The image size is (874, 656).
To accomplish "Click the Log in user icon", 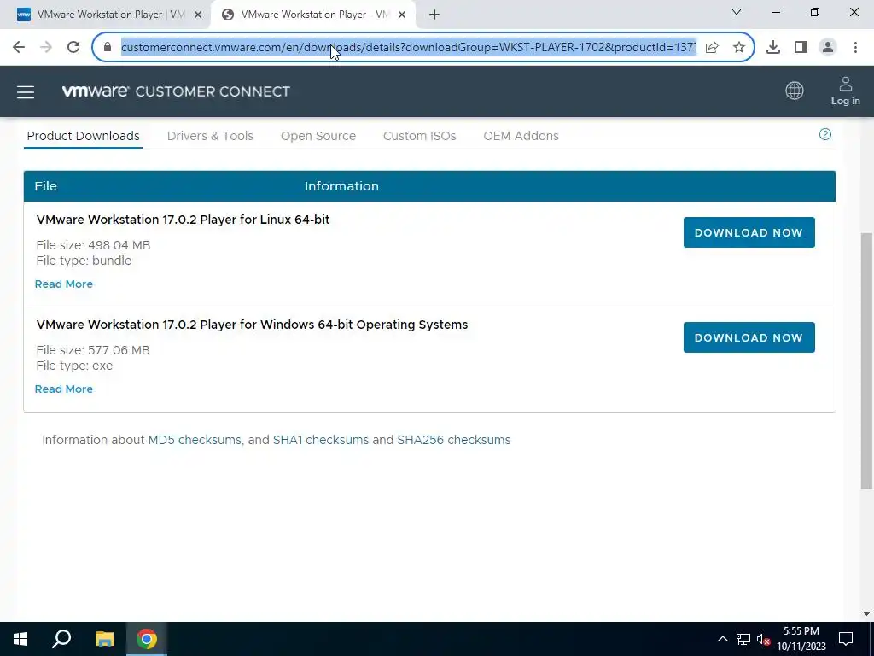I will point(846,85).
